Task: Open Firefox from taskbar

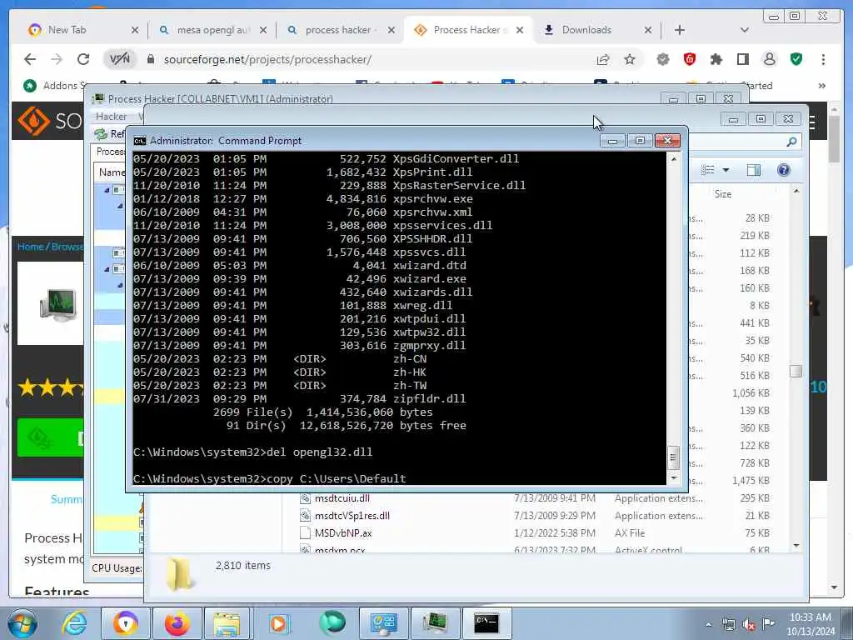Action: tap(177, 623)
